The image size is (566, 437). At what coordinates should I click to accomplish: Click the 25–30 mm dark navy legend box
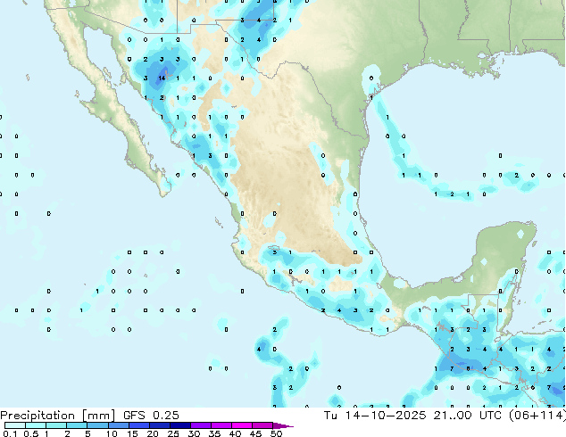(179, 425)
